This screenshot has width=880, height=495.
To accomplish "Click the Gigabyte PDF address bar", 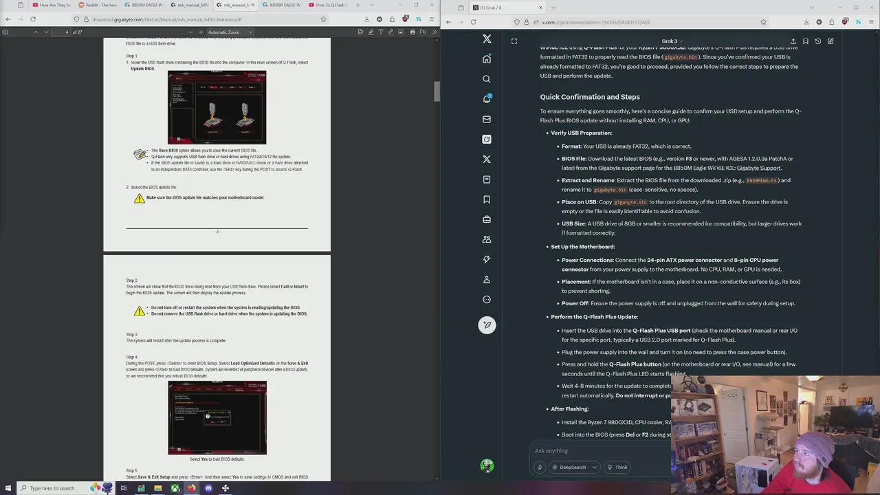I will point(199,19).
